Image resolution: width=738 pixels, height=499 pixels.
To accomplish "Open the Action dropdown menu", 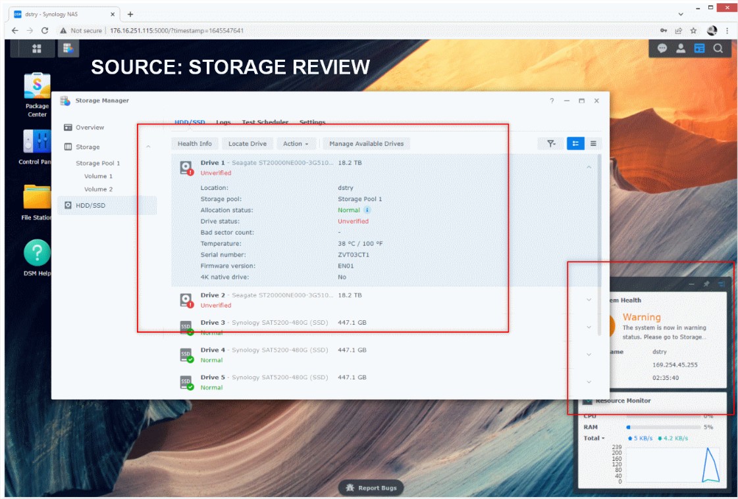I will coord(296,143).
